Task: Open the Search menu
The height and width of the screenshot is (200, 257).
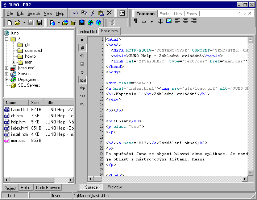Action: (x=34, y=13)
